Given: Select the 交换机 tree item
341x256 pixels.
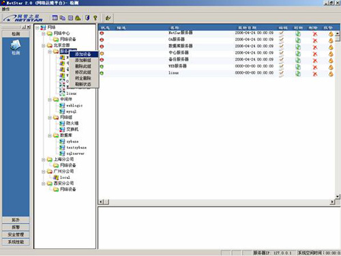Looking at the screenshot, I should 72,129.
